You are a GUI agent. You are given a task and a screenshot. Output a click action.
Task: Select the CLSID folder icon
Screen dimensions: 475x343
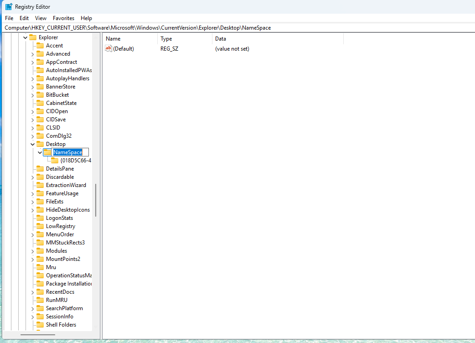click(x=40, y=127)
